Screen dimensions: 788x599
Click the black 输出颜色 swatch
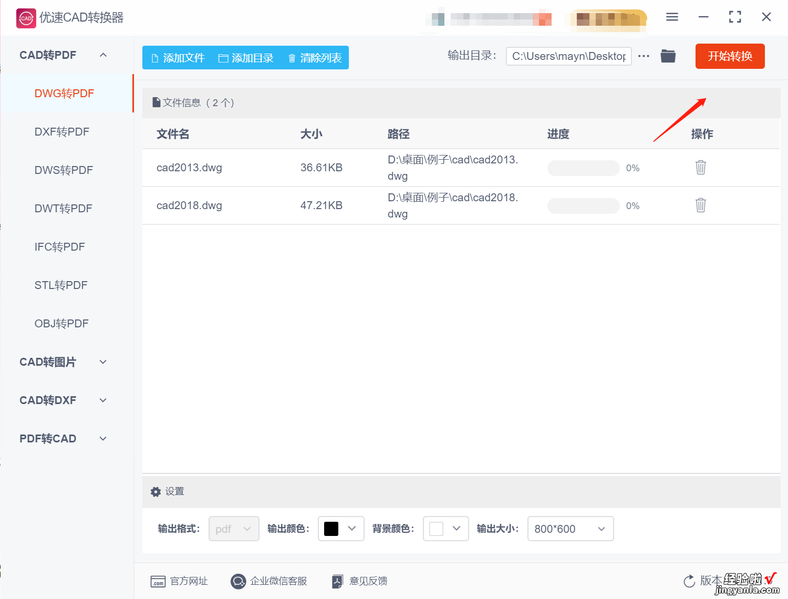(x=331, y=529)
